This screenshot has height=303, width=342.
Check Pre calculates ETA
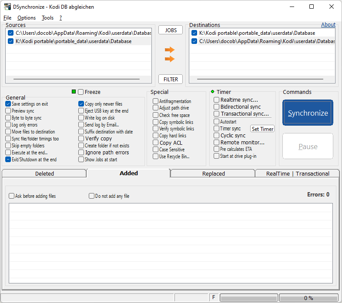(216, 149)
